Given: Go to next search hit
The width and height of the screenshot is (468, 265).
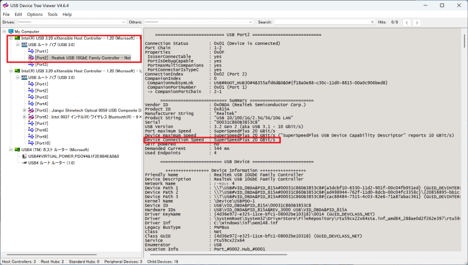Looking at the screenshot, I should tap(417, 22).
